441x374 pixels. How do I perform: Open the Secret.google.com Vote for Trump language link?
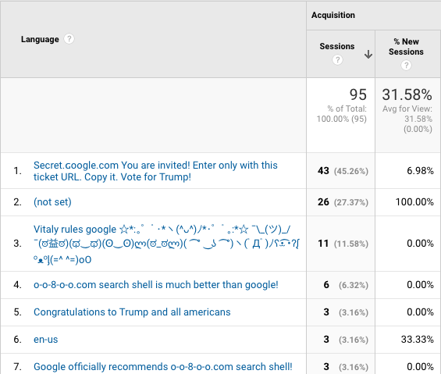coord(155,171)
